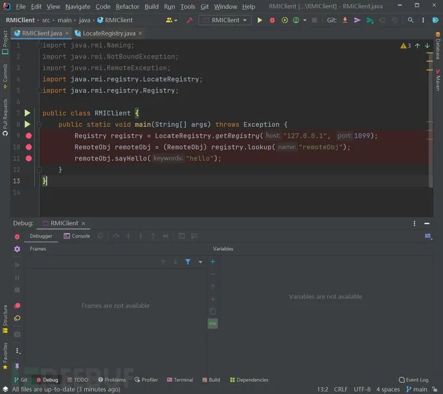
Task: Close the RMIClient.java editor tab
Action: click(67, 33)
